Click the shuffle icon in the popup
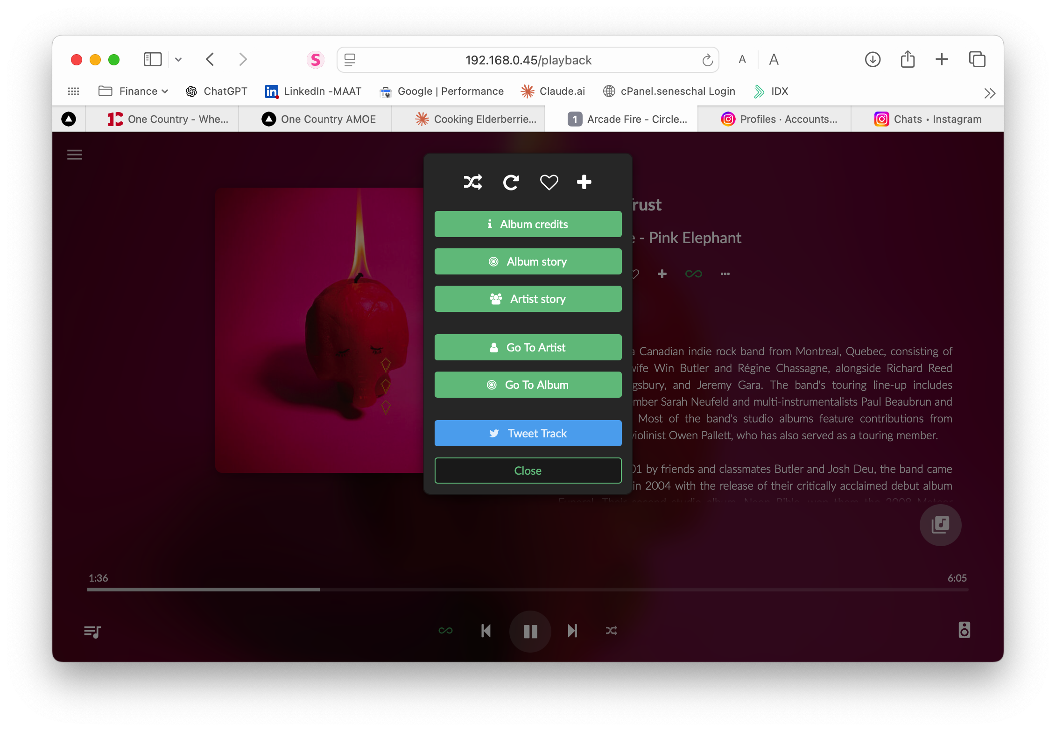The image size is (1056, 731). click(x=473, y=182)
